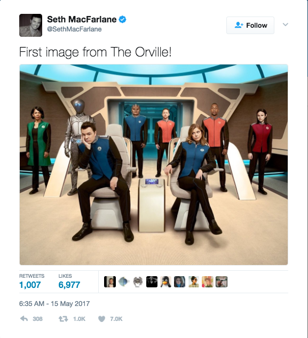Screen dimensions: 308x338
Task: Click the blue verified badge
Action: click(123, 19)
